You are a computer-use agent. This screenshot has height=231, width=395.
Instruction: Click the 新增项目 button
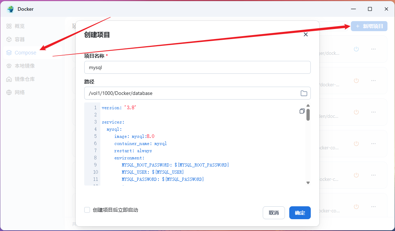tap(369, 26)
